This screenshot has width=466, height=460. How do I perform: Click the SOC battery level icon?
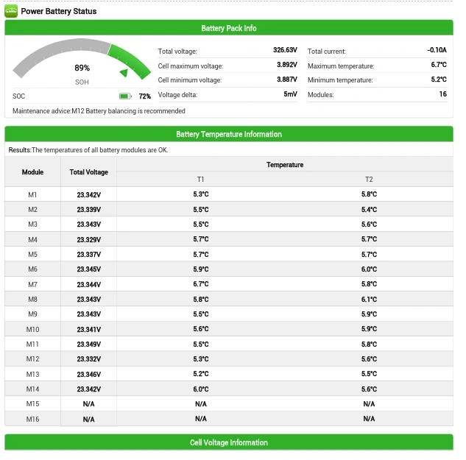pos(125,96)
